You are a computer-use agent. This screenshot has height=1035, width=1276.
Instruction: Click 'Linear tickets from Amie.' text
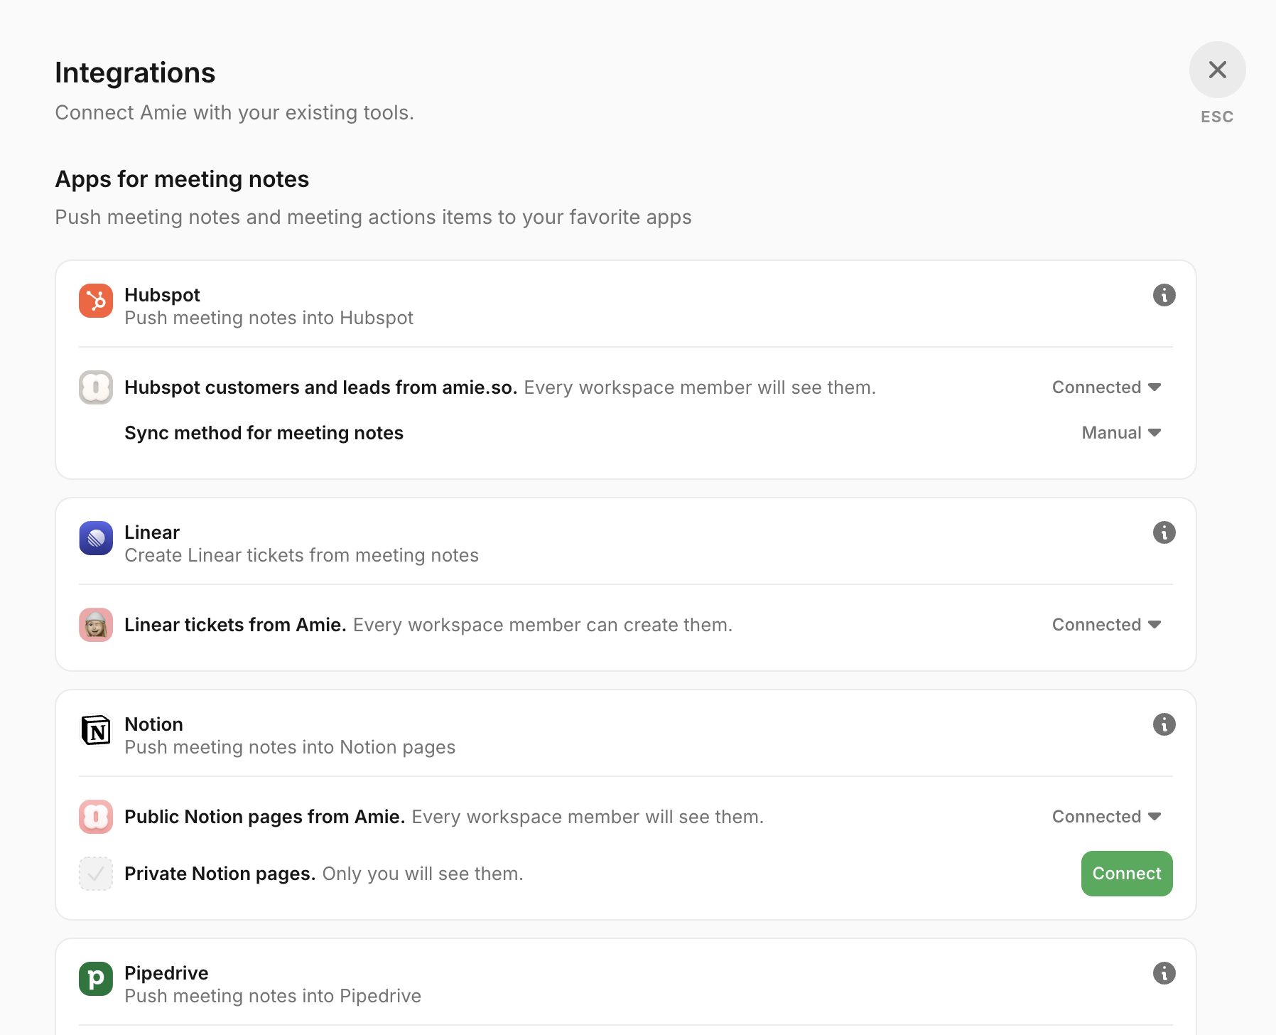click(x=235, y=625)
